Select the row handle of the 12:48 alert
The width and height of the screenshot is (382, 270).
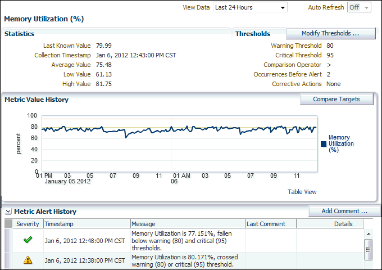pos(8,240)
